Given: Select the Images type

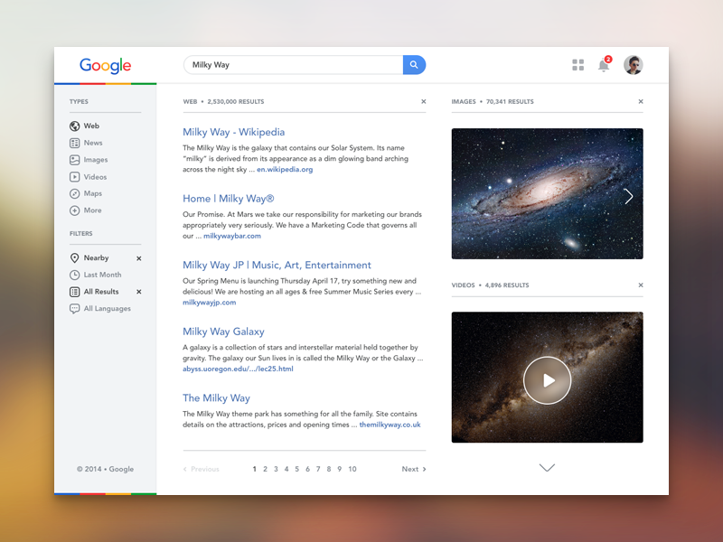Looking at the screenshot, I should click(96, 160).
